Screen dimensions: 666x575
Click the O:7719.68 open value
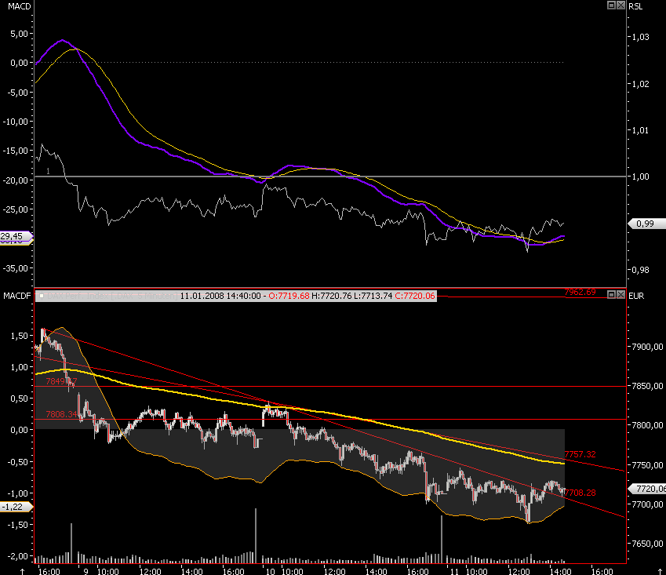tap(289, 296)
